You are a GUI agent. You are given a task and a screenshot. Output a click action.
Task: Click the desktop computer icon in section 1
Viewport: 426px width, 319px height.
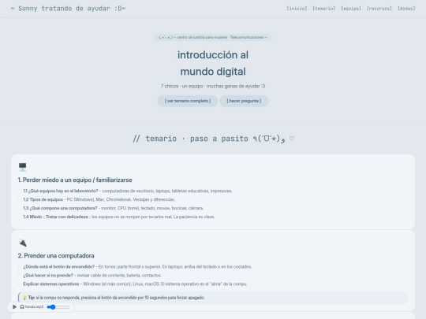pyautogui.click(x=23, y=166)
